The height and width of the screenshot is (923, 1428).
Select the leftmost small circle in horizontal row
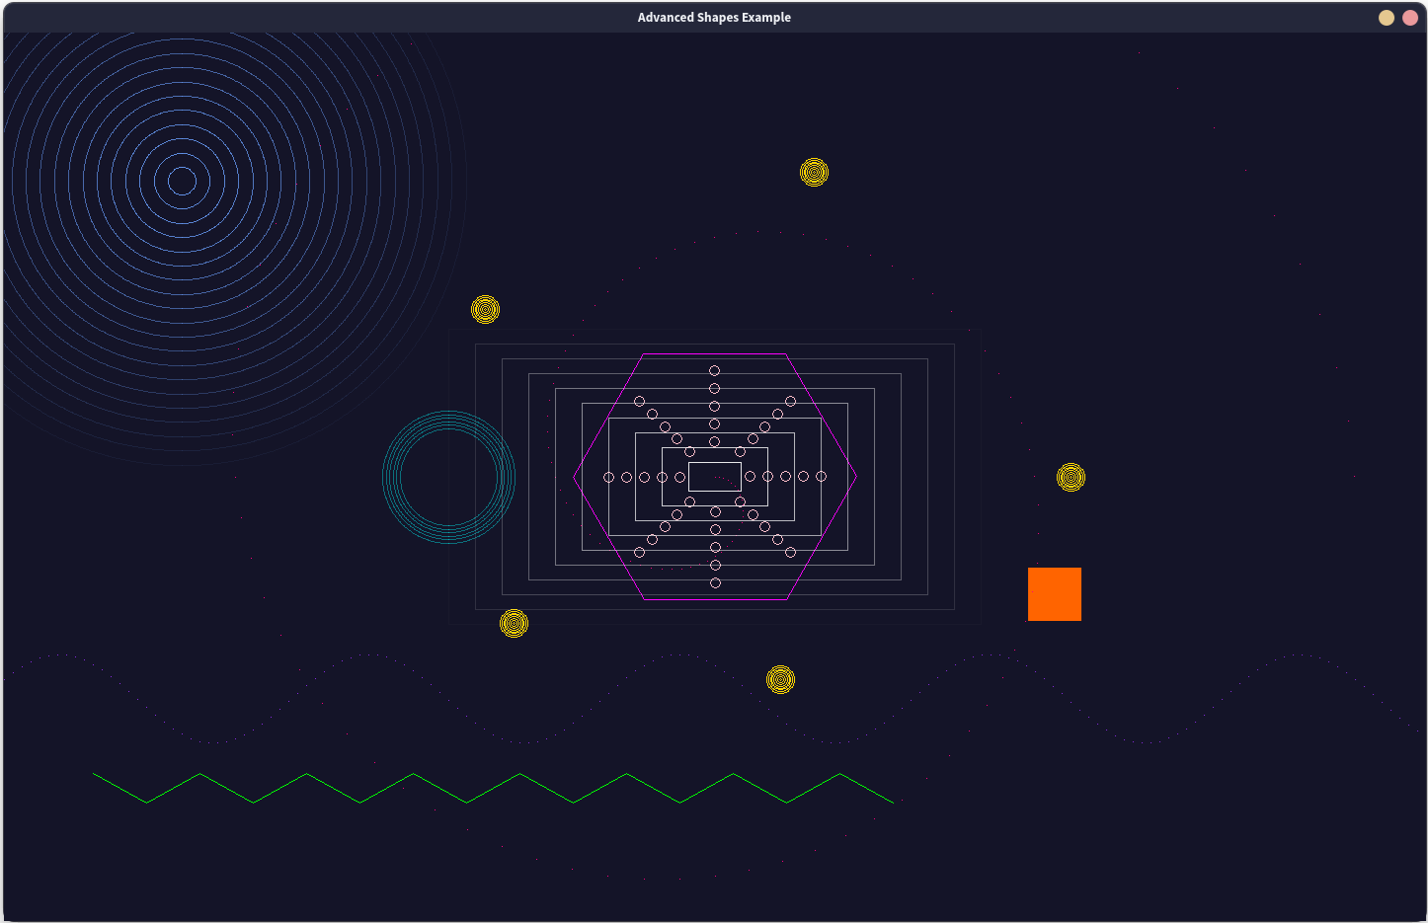coord(608,478)
